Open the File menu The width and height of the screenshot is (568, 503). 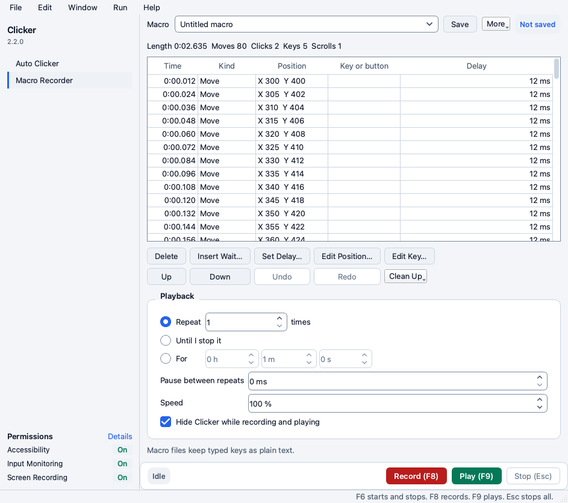(16, 8)
